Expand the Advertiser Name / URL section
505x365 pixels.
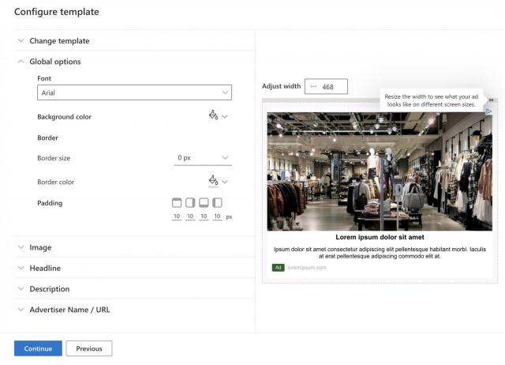[x=69, y=310]
